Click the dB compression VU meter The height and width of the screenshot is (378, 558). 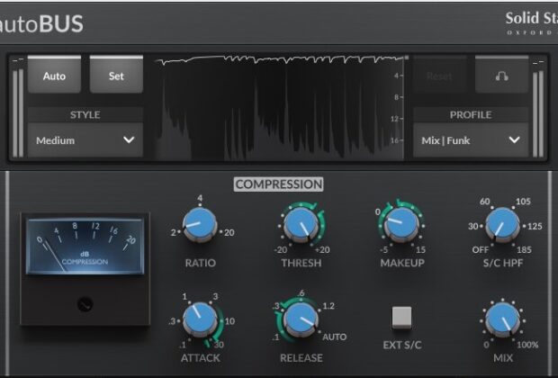pyautogui.click(x=85, y=243)
